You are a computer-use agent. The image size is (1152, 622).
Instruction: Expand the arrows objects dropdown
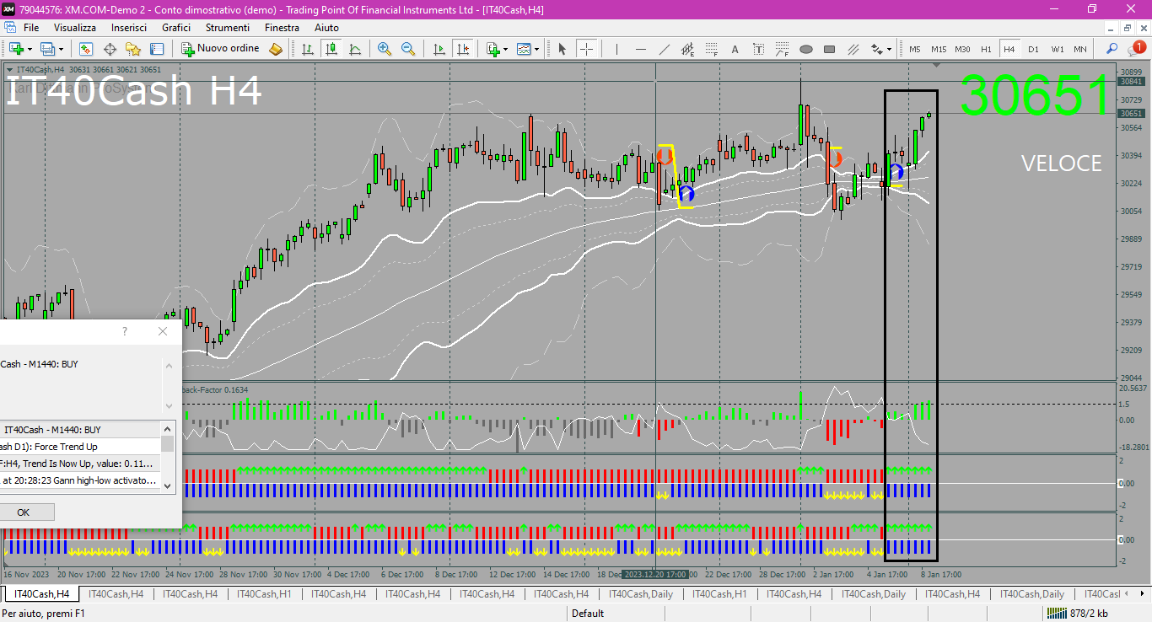[890, 49]
